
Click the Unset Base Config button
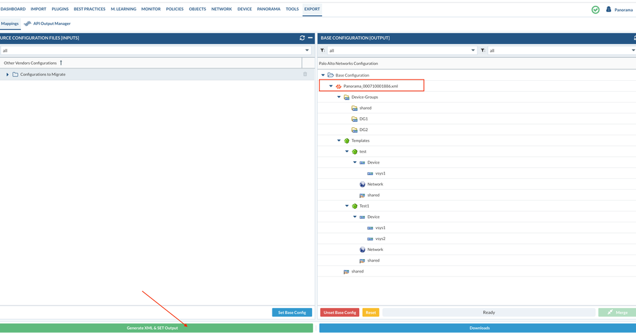[x=340, y=313]
